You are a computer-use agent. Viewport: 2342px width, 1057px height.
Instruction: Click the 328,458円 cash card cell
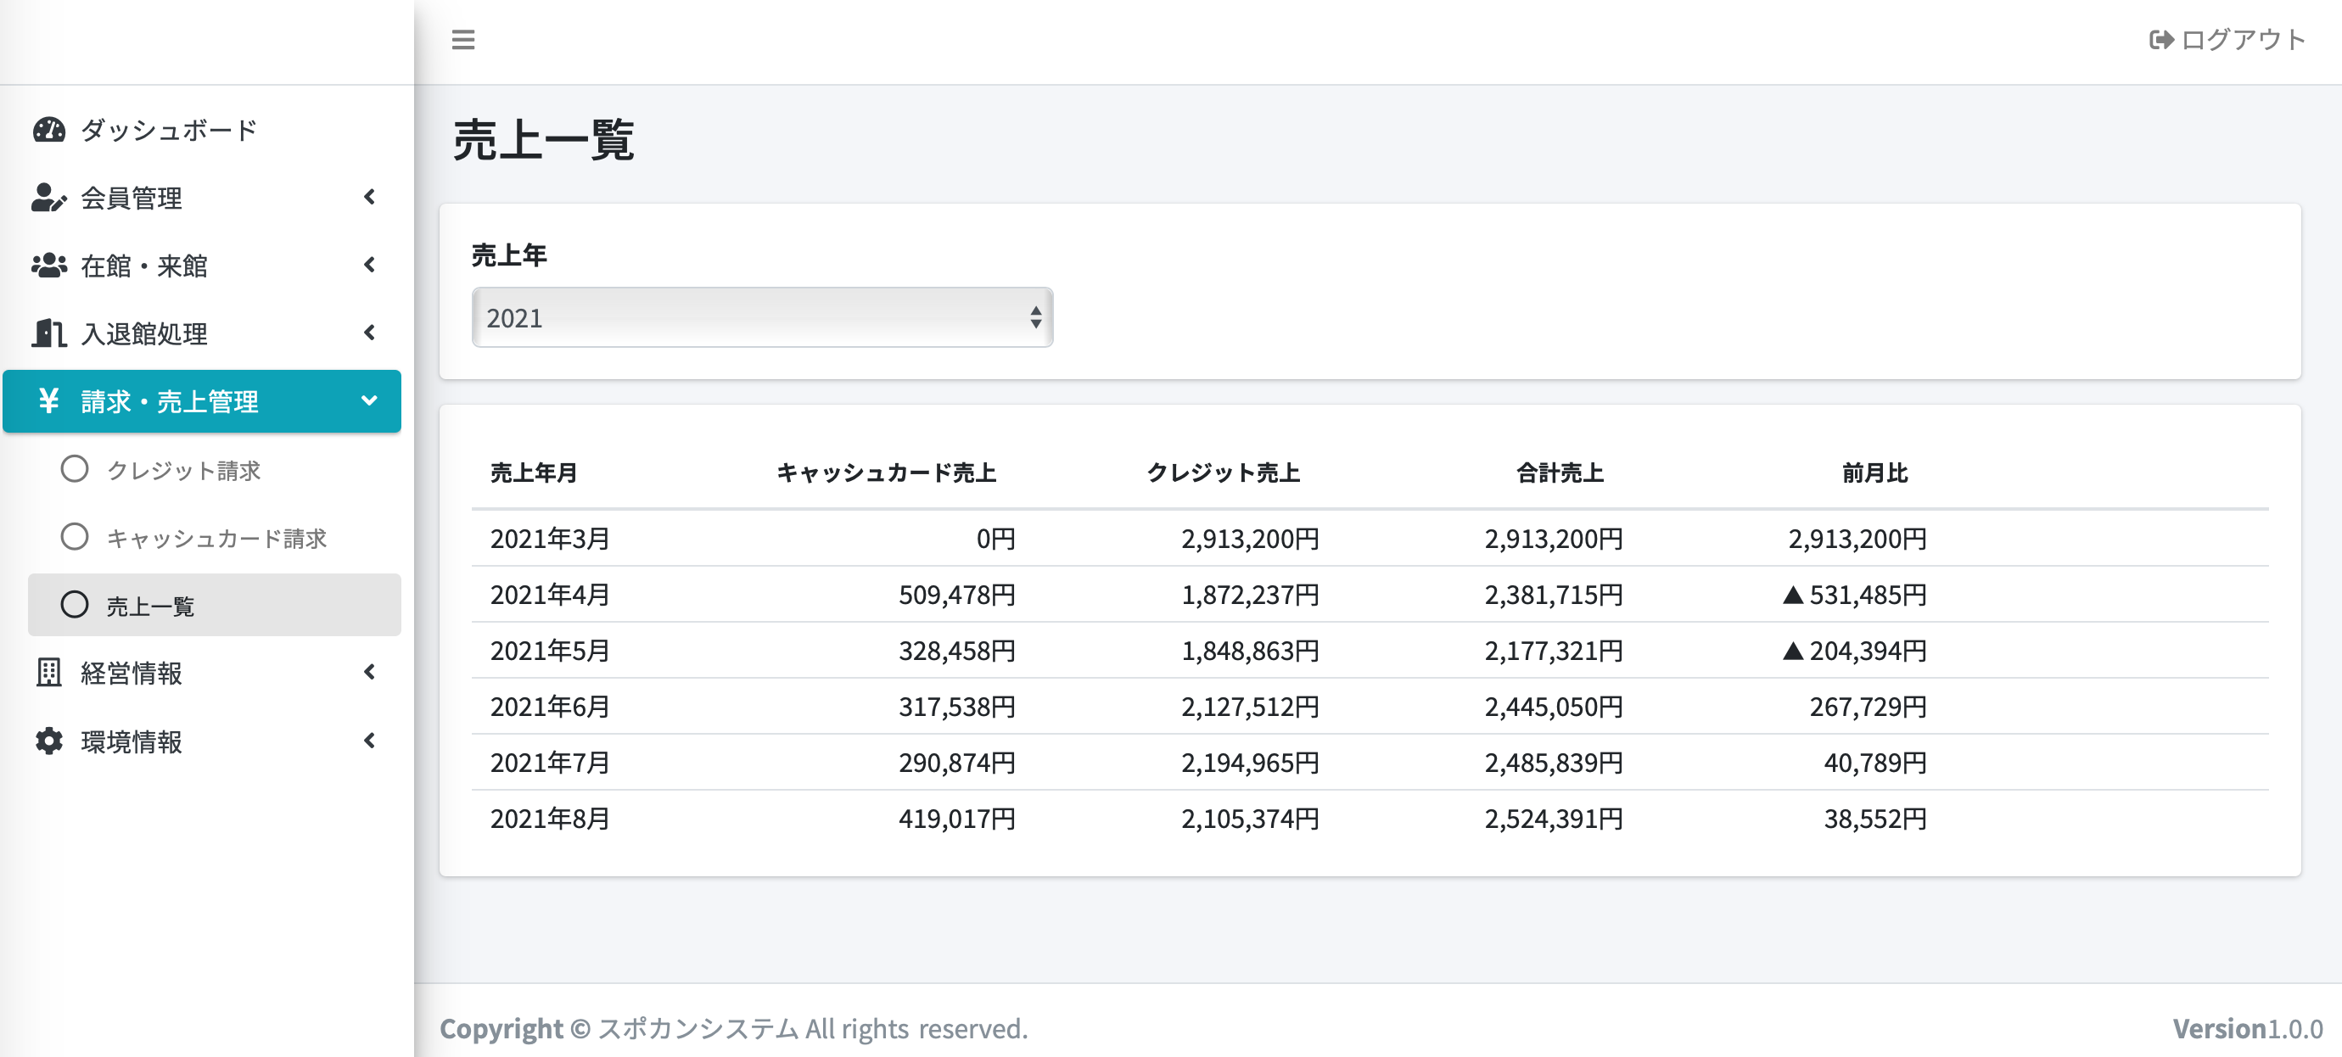[x=957, y=651]
